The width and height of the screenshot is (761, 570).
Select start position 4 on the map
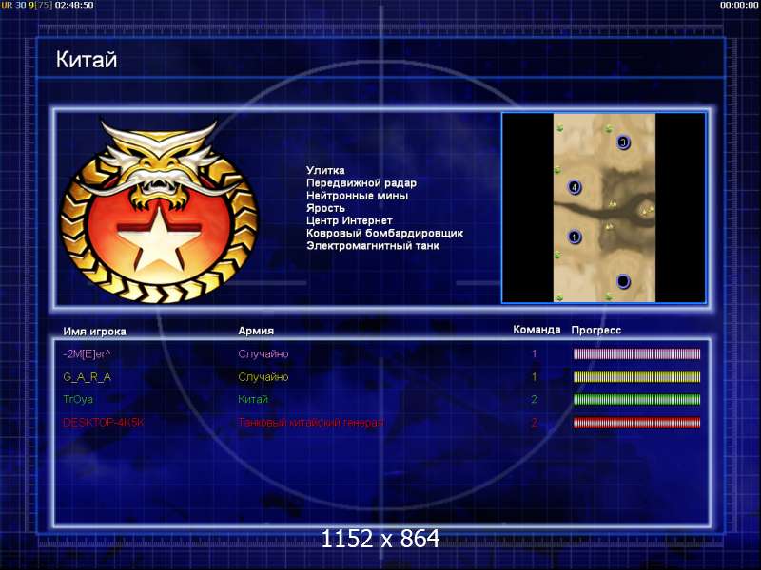575,187
